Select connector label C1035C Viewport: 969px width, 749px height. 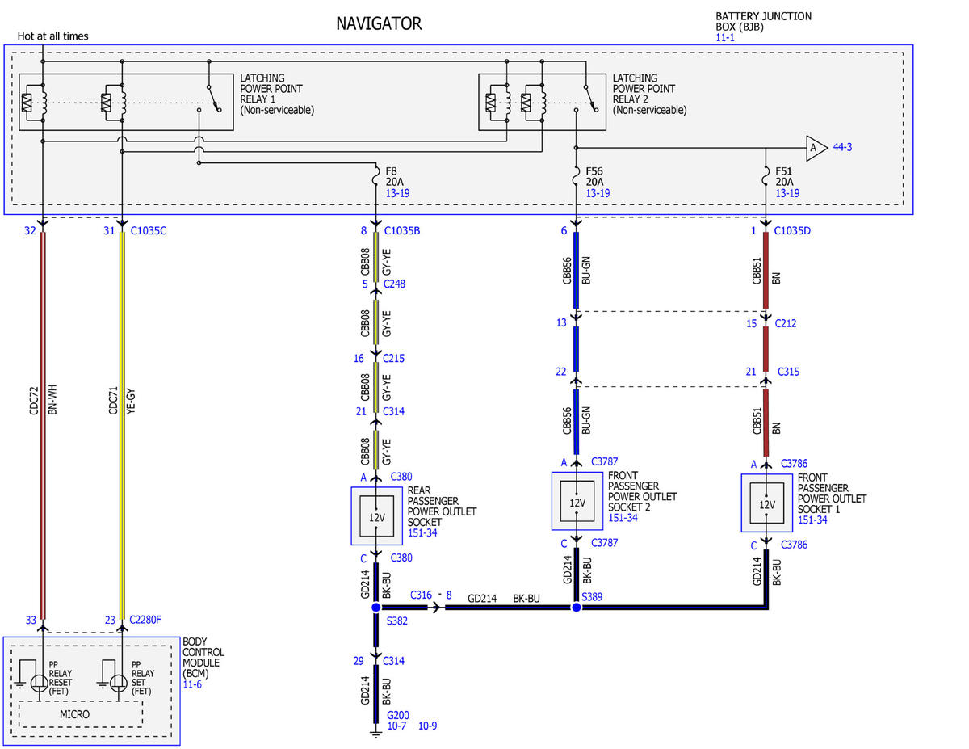tap(148, 231)
